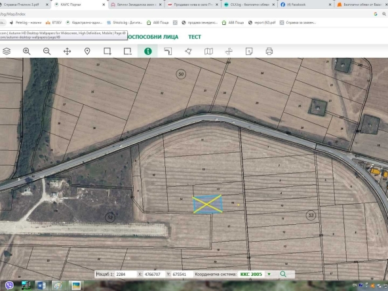Open the folded map icon tool
388x291 pixels.
point(208,51)
